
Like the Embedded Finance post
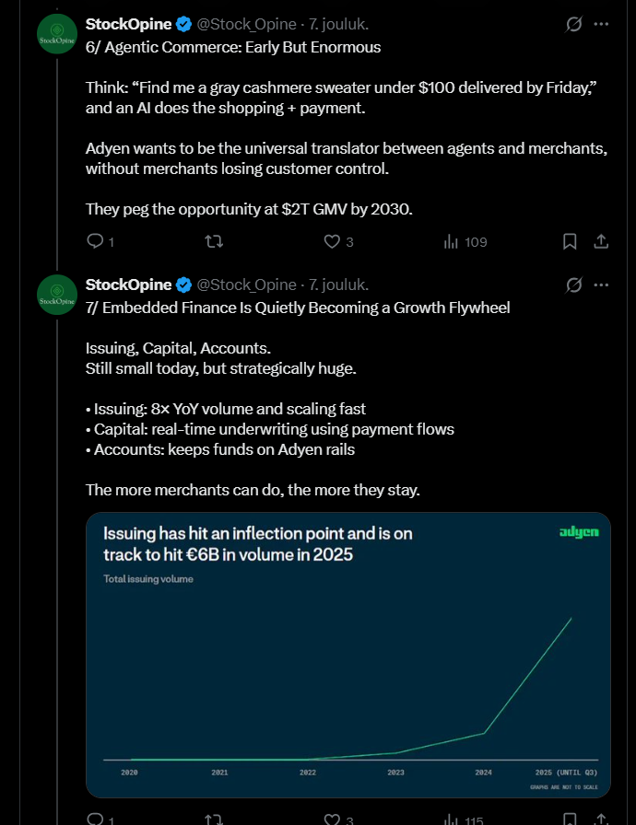333,819
